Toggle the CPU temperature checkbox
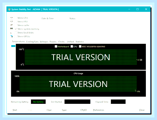This screenshot has width=157, height=120. pos(72,46)
